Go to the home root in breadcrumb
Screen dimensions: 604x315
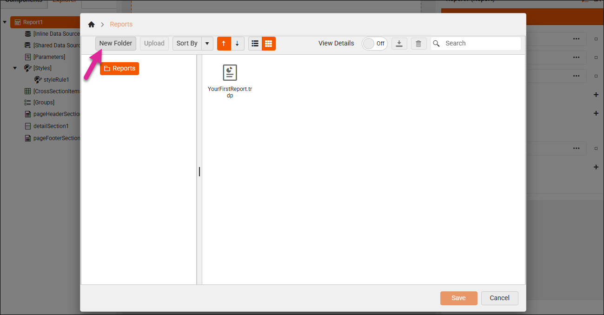click(x=91, y=25)
